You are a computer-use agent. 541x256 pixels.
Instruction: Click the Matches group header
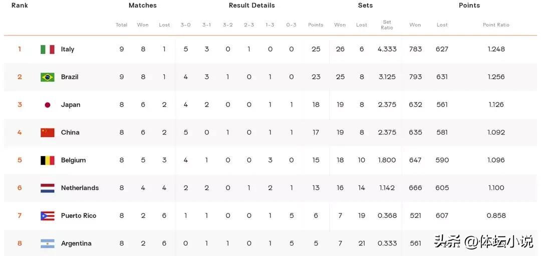[142, 5]
